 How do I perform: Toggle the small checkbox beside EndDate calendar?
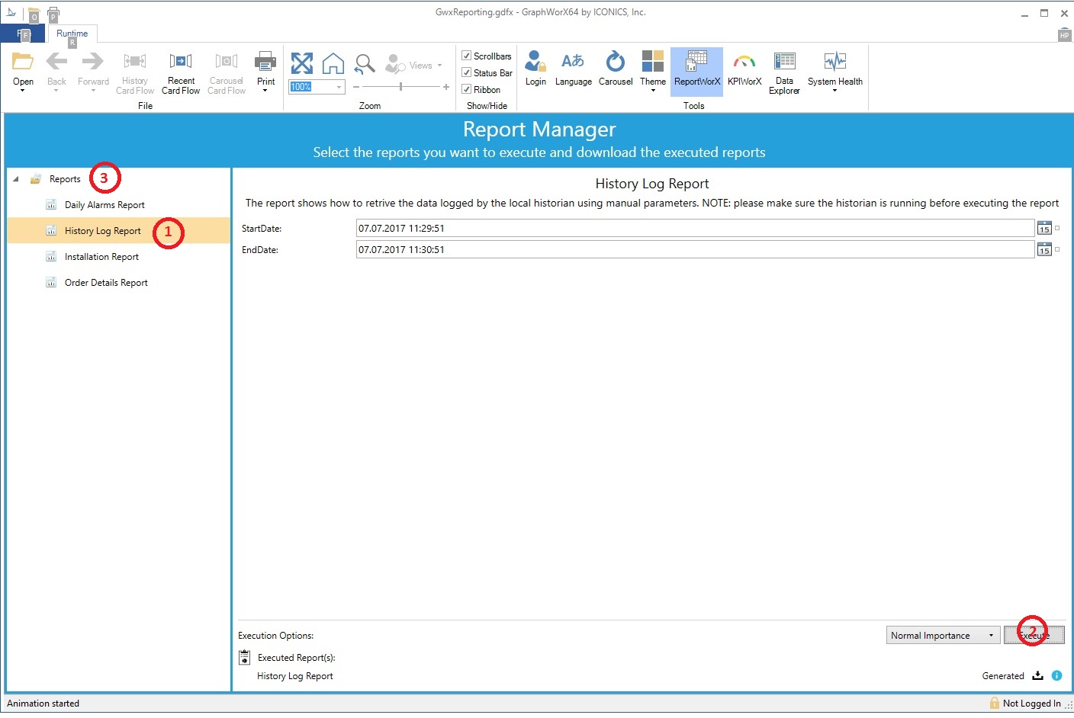pyautogui.click(x=1057, y=249)
